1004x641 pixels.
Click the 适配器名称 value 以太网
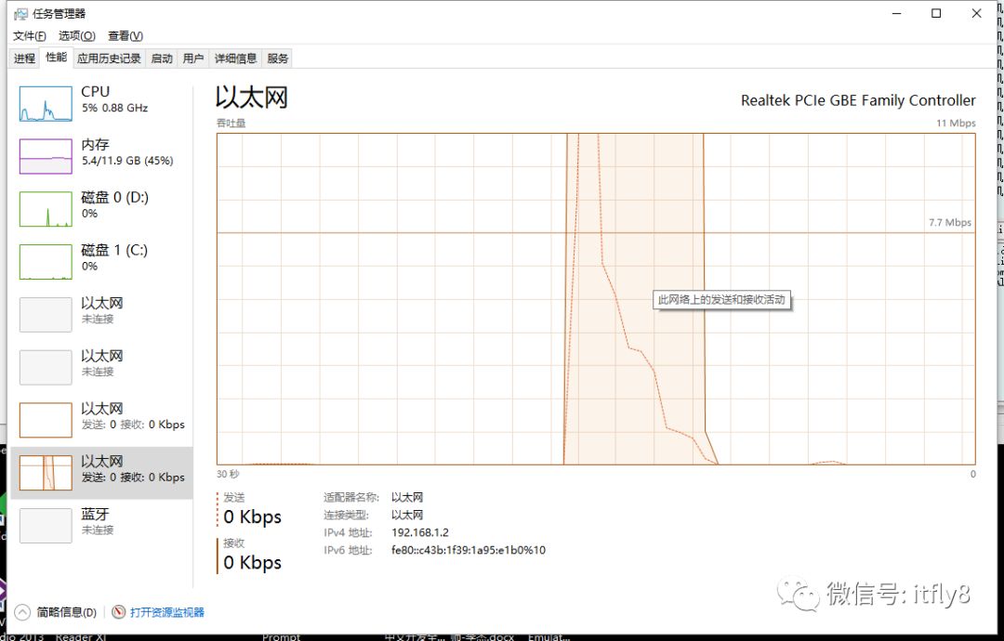[407, 497]
